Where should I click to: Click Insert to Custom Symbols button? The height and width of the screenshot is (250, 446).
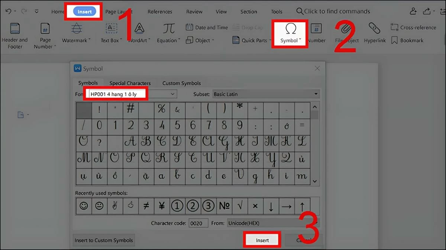[x=104, y=240]
